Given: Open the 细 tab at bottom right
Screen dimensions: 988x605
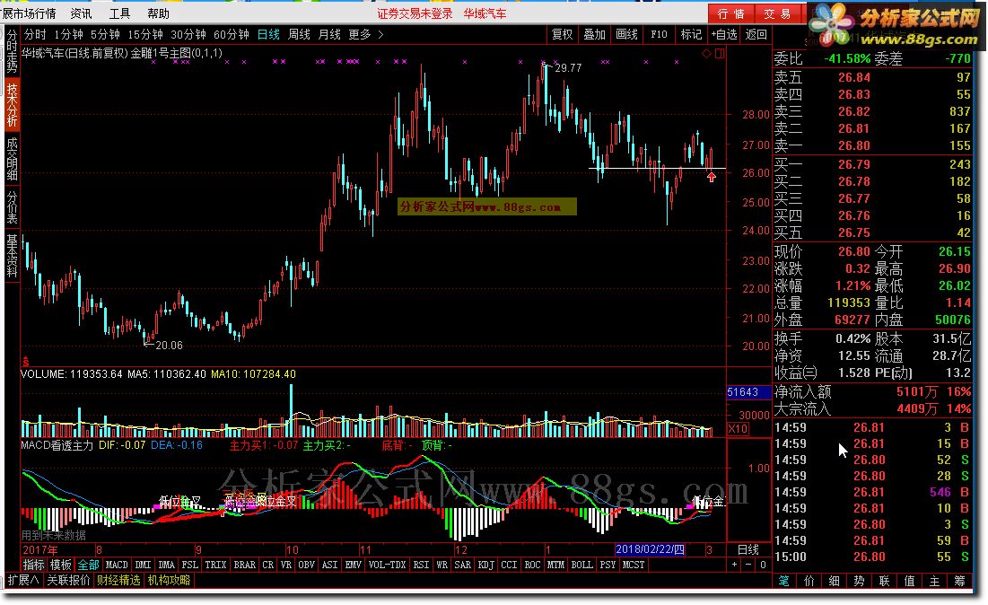Looking at the screenshot, I should pyautogui.click(x=835, y=581).
